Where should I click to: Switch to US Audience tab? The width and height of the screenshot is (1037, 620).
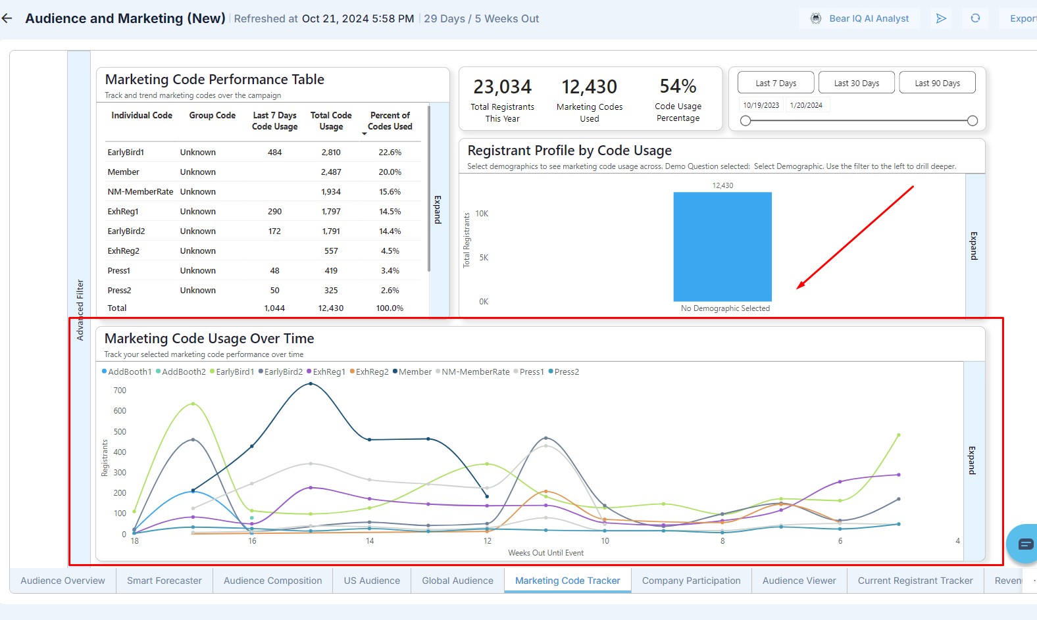[372, 581]
